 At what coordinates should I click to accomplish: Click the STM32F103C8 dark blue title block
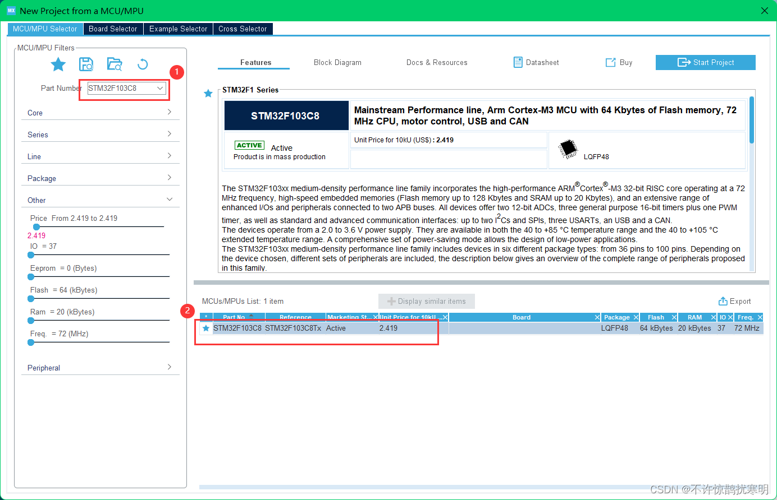pos(286,115)
